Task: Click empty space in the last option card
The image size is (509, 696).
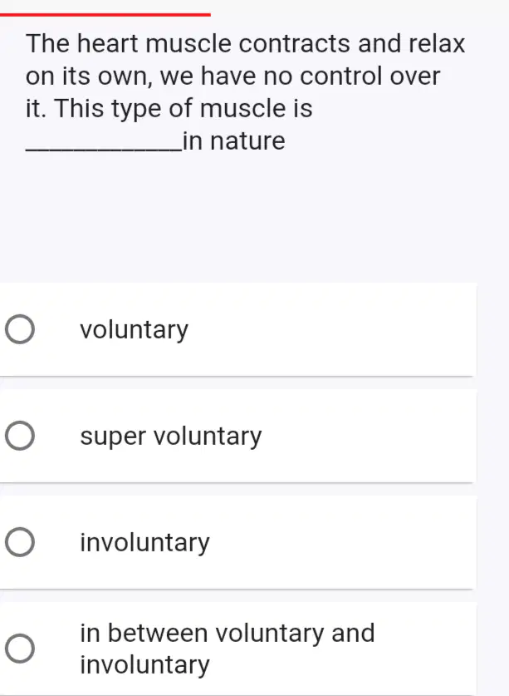Action: [x=426, y=649]
